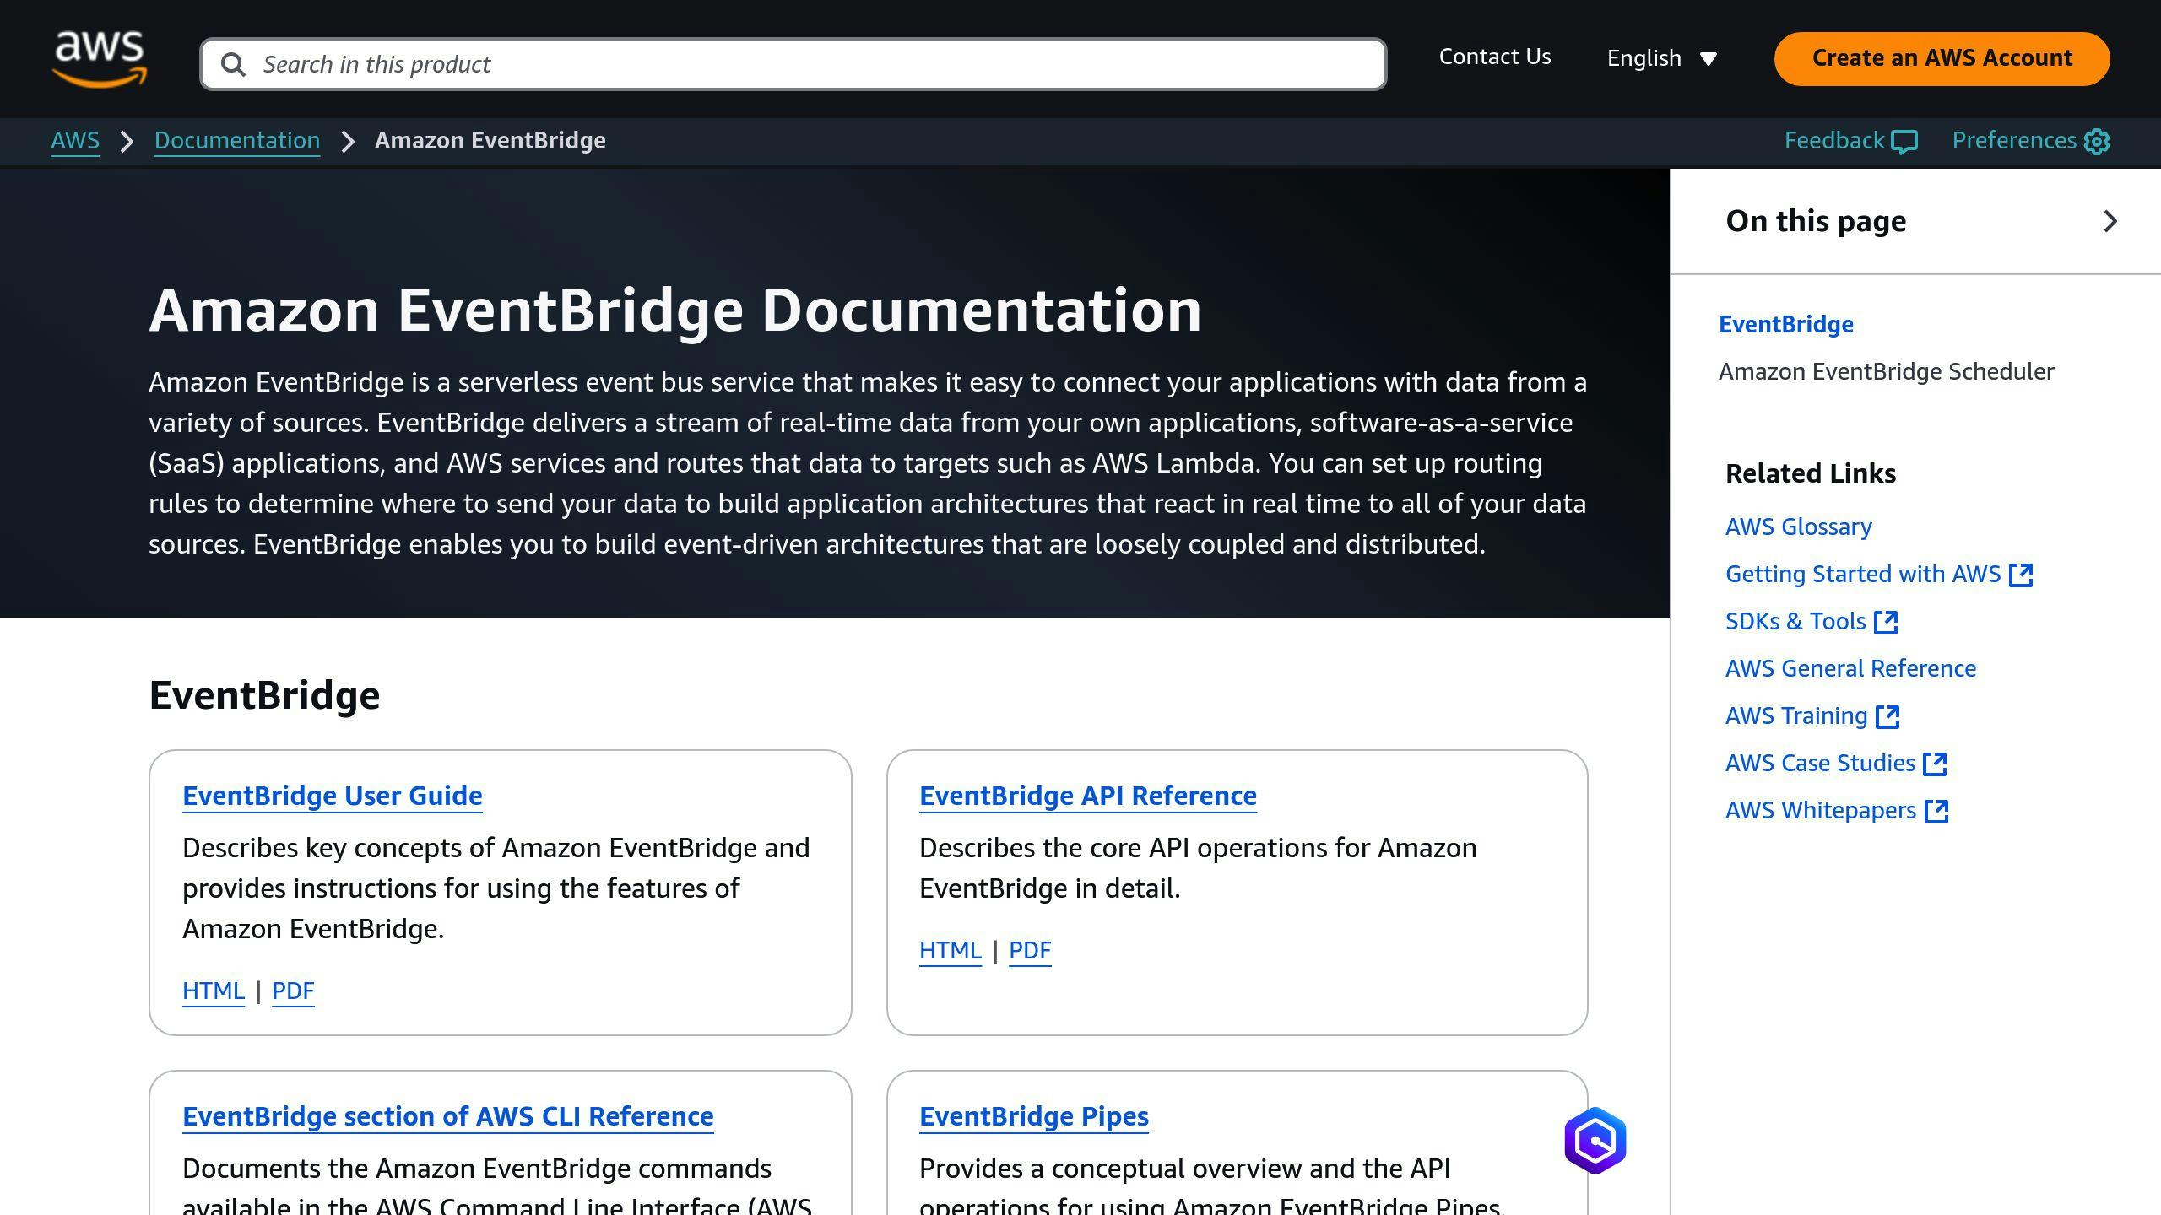This screenshot has height=1215, width=2161.
Task: Open the purple assistant chat icon
Action: point(1595,1141)
